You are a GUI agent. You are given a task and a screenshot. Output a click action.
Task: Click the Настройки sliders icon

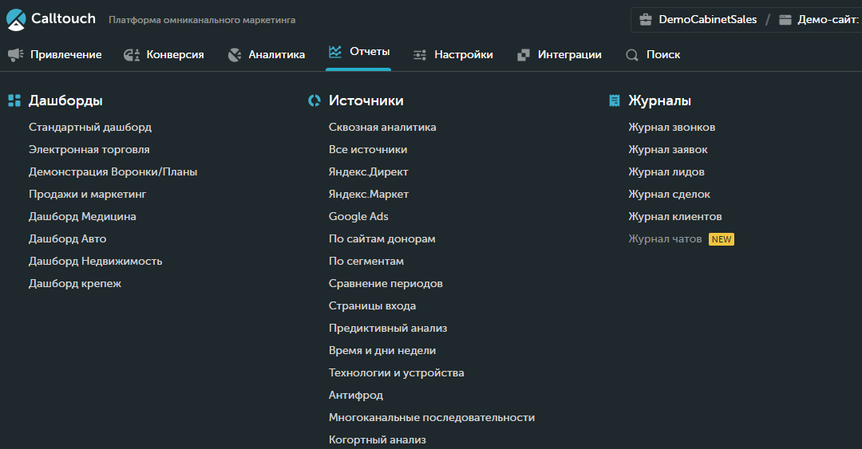point(420,55)
